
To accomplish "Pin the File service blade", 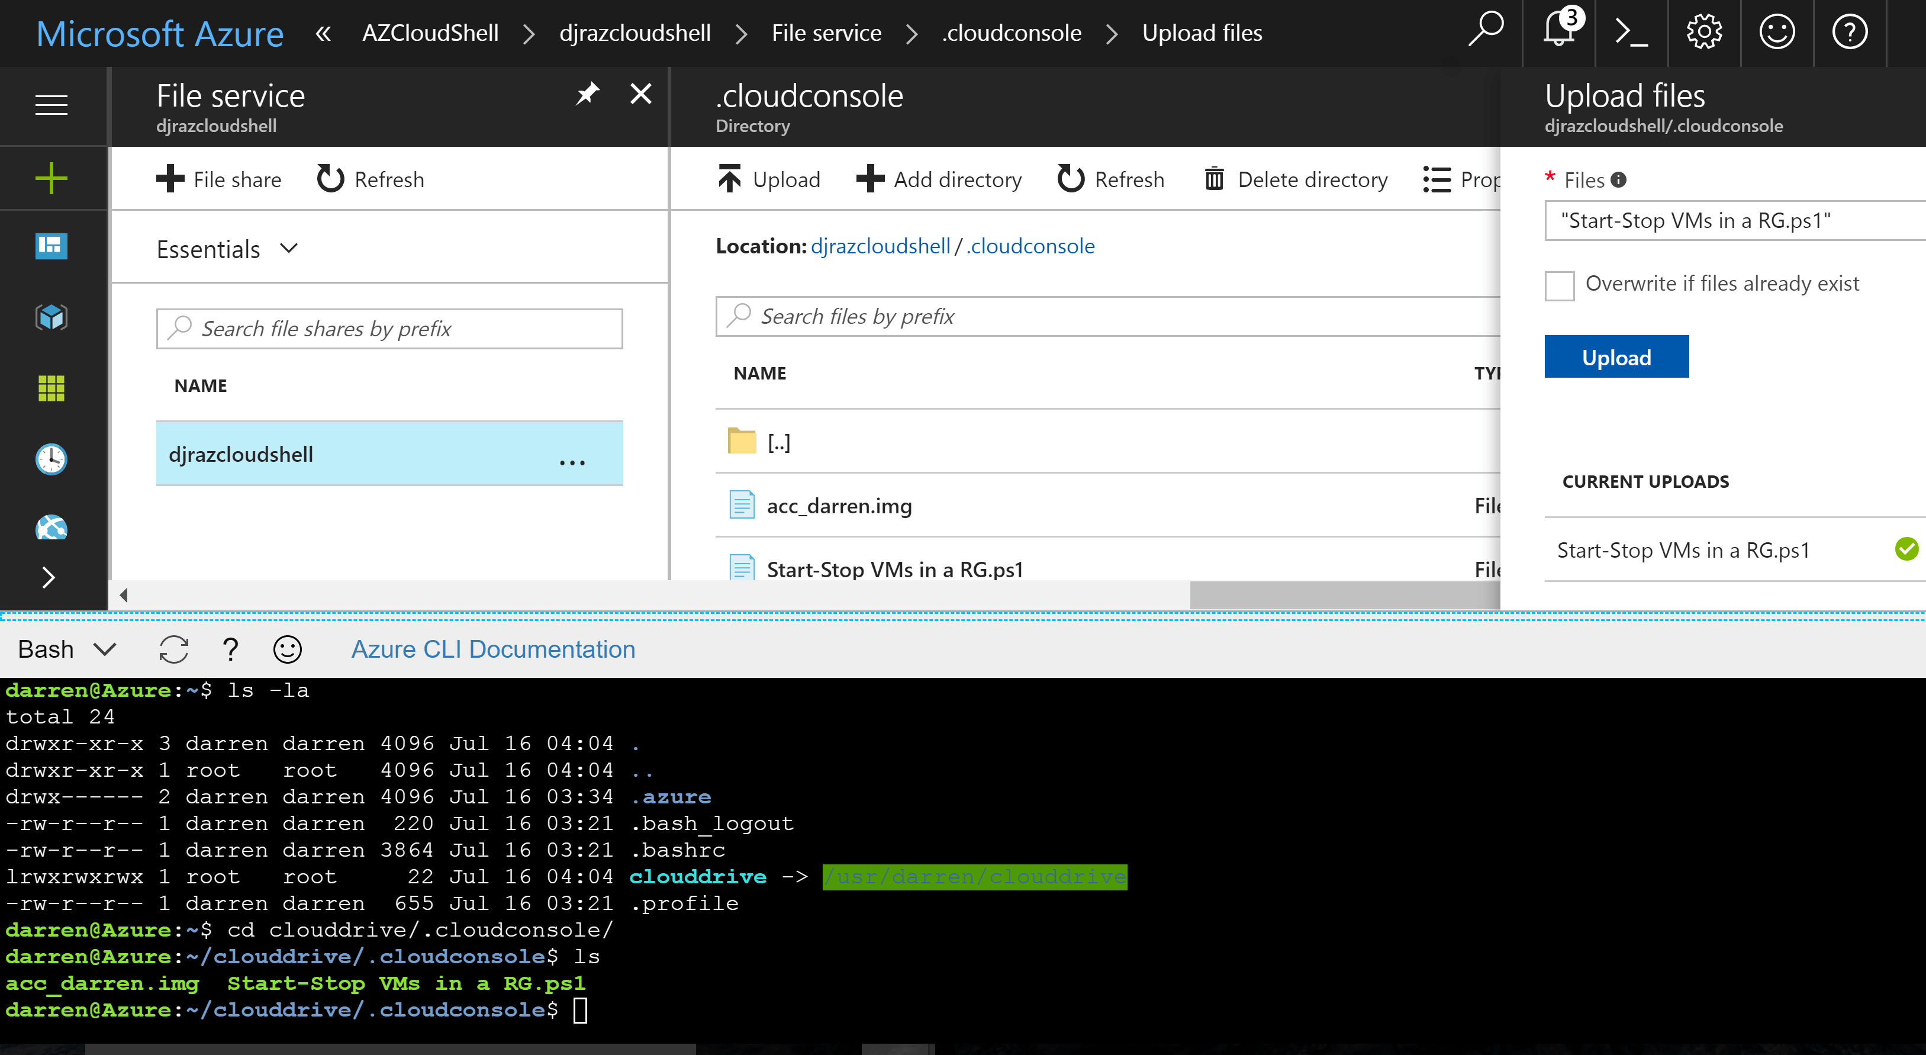I will coord(588,94).
